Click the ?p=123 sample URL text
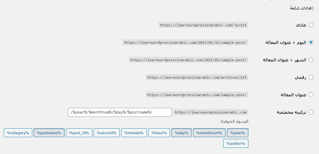Viewport: 319px width, 154px height. point(203,25)
